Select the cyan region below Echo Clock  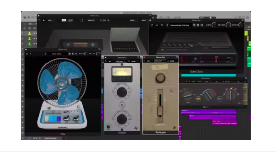click(x=209, y=75)
